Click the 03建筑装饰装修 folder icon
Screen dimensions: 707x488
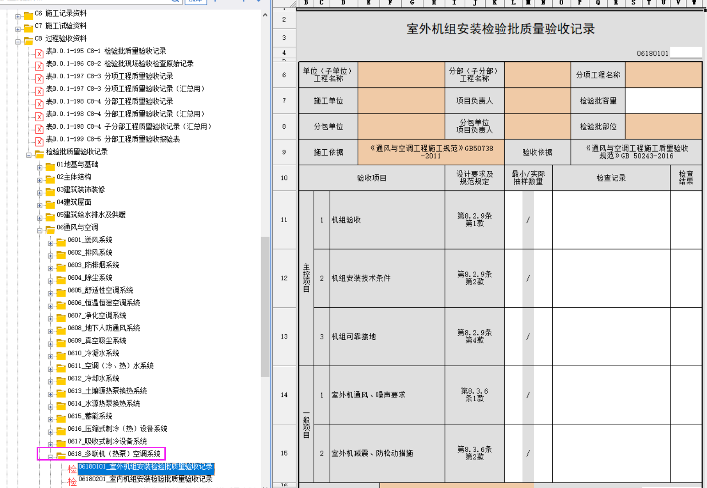pos(50,192)
